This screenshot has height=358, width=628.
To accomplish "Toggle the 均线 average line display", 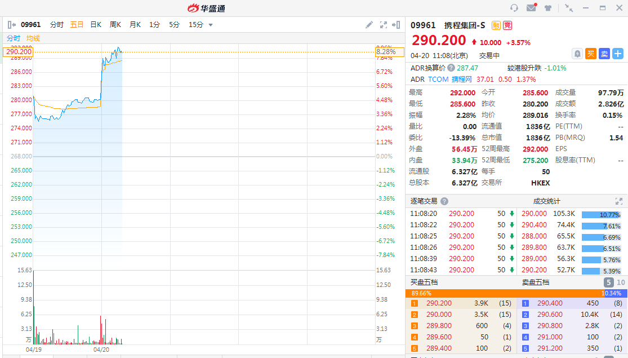I will (33, 38).
